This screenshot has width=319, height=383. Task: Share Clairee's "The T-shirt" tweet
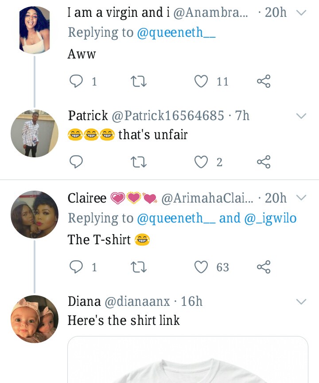pyautogui.click(x=264, y=267)
